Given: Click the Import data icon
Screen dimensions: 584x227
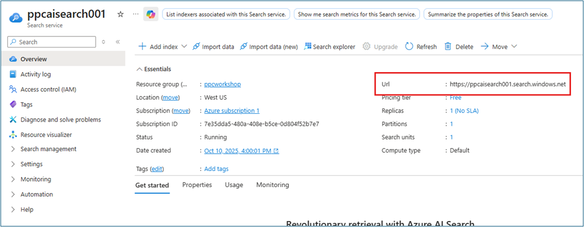Looking at the screenshot, I should [196, 46].
